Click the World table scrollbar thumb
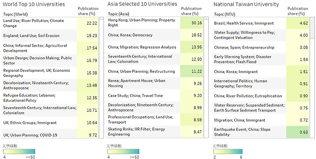This screenshot has width=316, height=159. click(102, 18)
